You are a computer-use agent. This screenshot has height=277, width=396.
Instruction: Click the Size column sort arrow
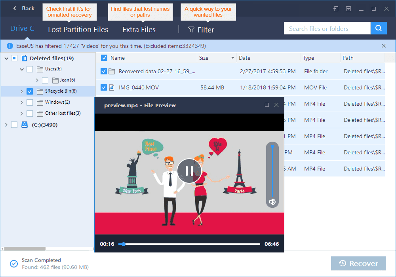[232, 58]
